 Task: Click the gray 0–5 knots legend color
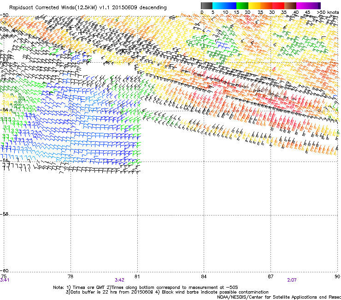[206, 6]
